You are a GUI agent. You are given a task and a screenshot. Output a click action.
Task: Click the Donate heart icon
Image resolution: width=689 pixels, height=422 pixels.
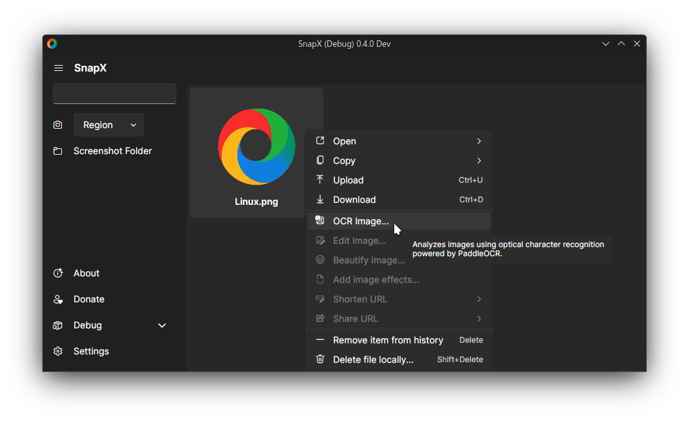point(58,299)
